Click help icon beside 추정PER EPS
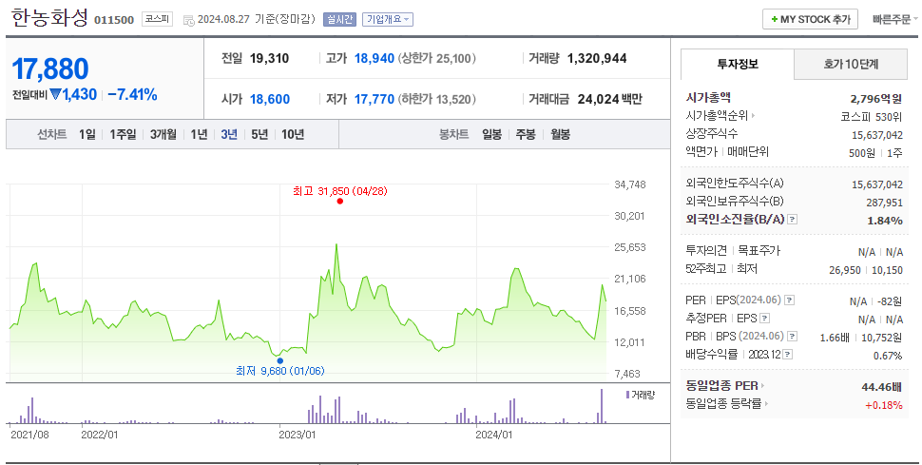Screen dimensions: 922x465 pos(764,319)
